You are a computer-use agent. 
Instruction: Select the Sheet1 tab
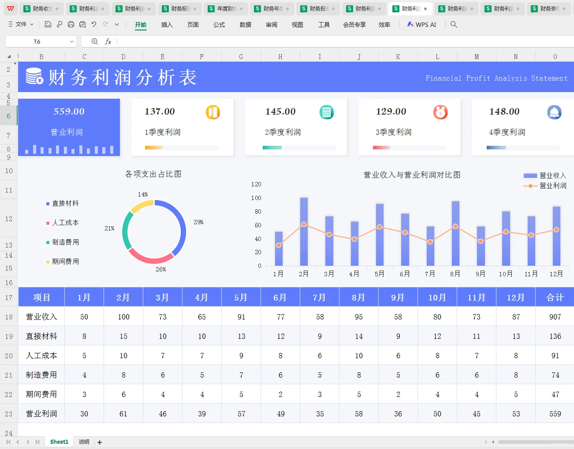[59, 442]
